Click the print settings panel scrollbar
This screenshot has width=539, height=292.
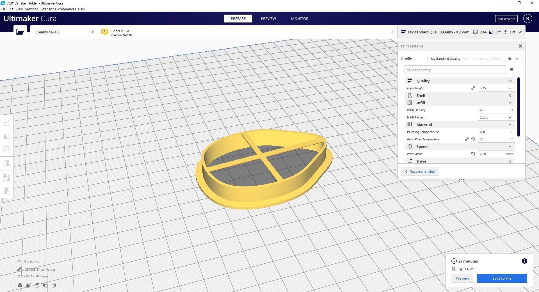519,107
